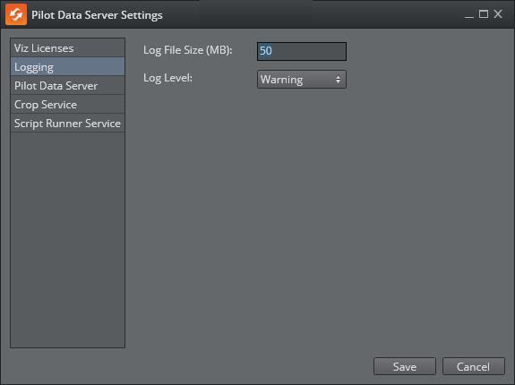Minimize the Pilot Data Server Settings window
This screenshot has height=385, width=515.
(469, 14)
